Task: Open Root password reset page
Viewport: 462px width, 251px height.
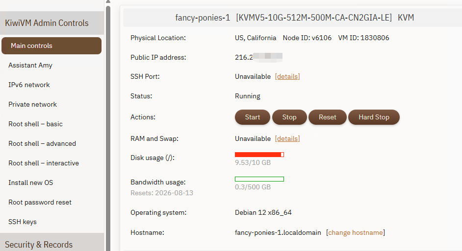Action: pos(40,202)
